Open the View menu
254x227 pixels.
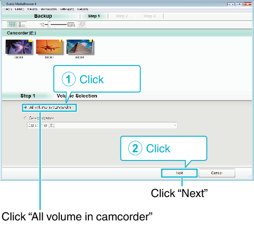tap(32, 9)
